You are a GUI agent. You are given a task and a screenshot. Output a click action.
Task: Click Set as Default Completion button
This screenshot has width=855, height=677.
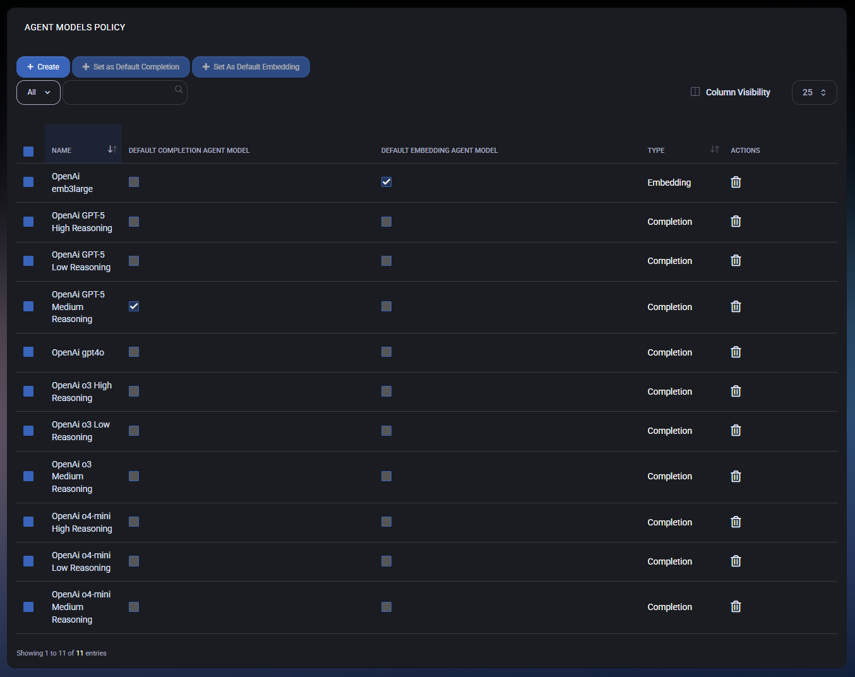pos(131,67)
